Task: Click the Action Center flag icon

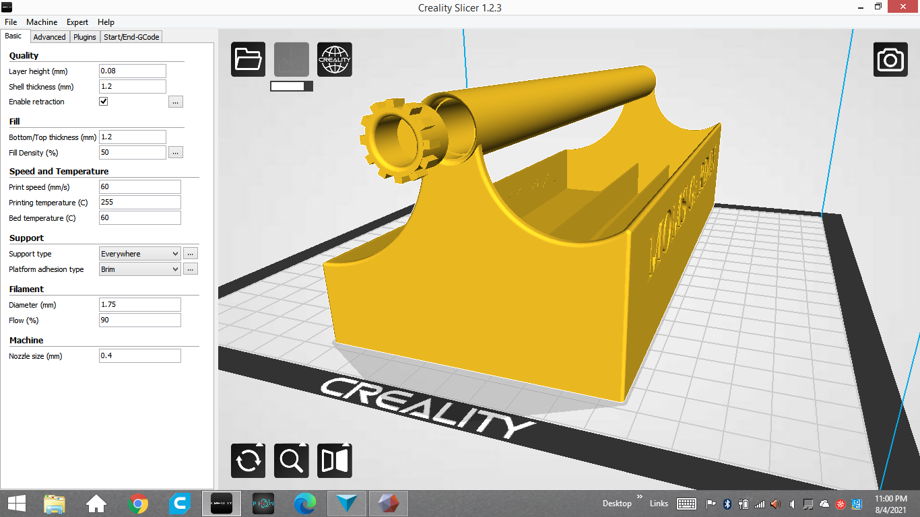Action: pyautogui.click(x=711, y=504)
